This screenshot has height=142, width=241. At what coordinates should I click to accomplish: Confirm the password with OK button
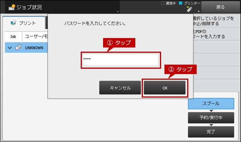tap(165, 88)
